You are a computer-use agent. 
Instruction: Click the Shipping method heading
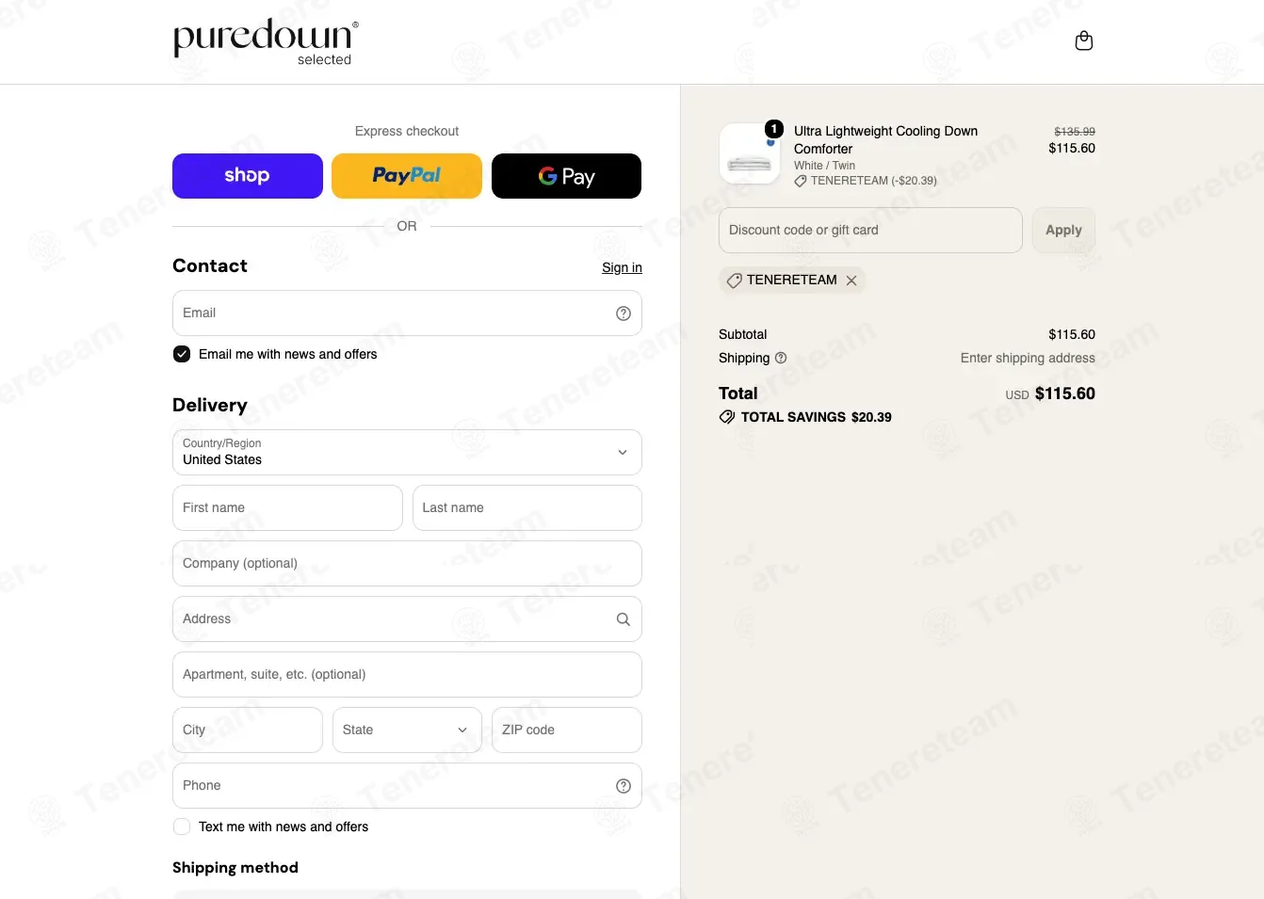[x=235, y=868]
